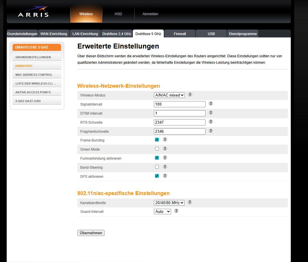Click the DFS aktivieren label

[x=92, y=177]
